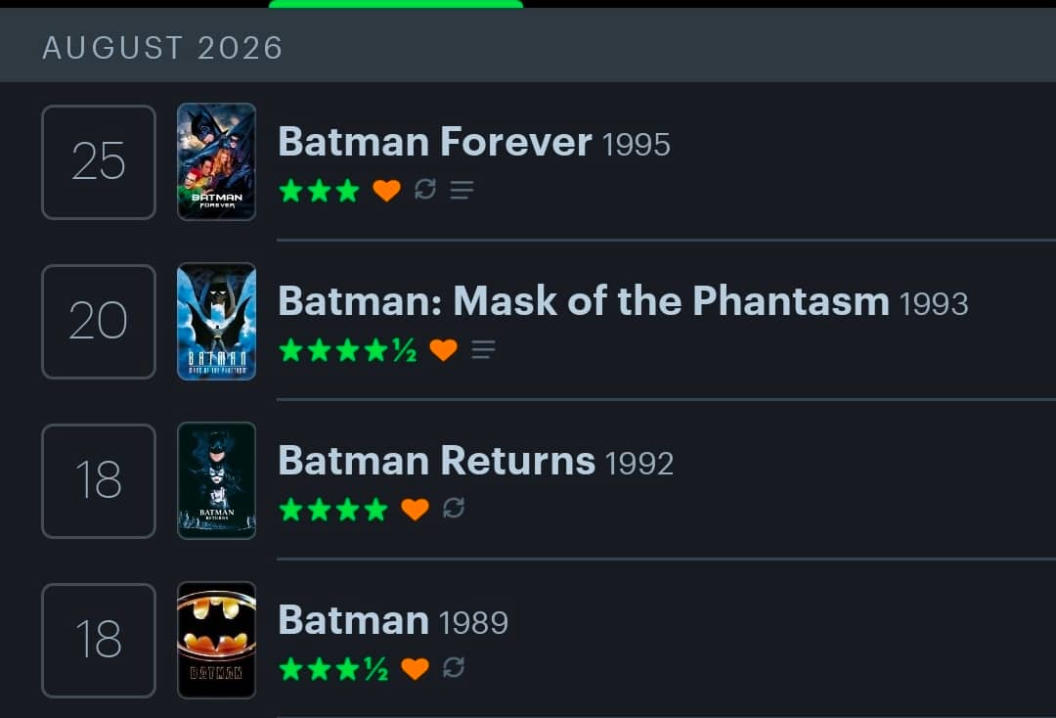Click the Batman Returns poster thumbnail
The image size is (1056, 718).
click(x=216, y=481)
